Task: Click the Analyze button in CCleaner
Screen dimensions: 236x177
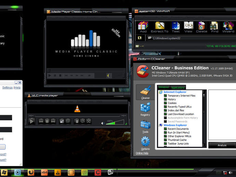Action: (x=222, y=145)
